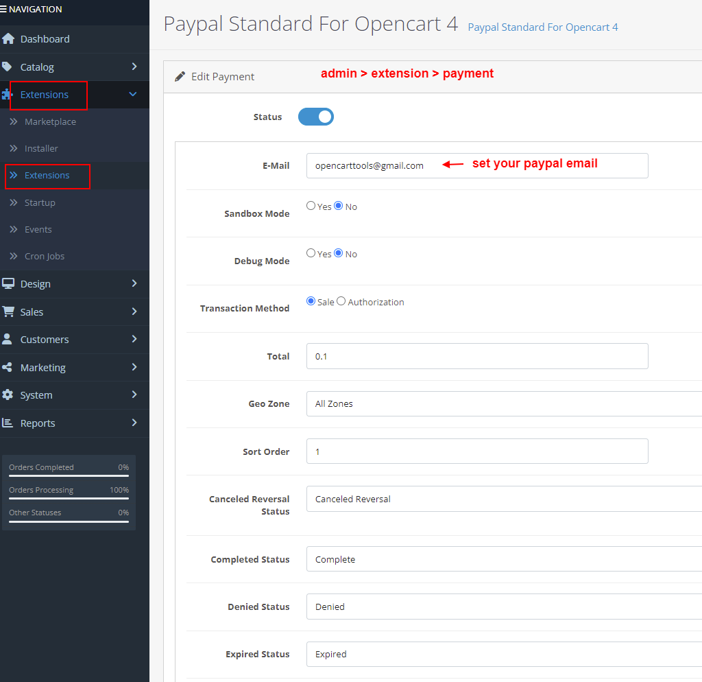Click the Total input field

(x=477, y=356)
